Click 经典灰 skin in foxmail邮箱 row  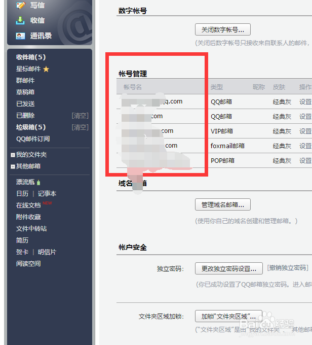(x=282, y=146)
